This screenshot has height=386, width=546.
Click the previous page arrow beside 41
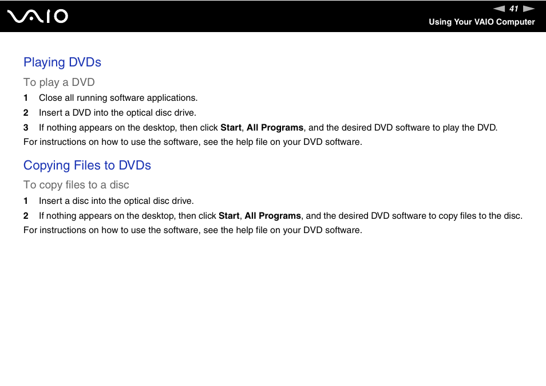click(499, 9)
